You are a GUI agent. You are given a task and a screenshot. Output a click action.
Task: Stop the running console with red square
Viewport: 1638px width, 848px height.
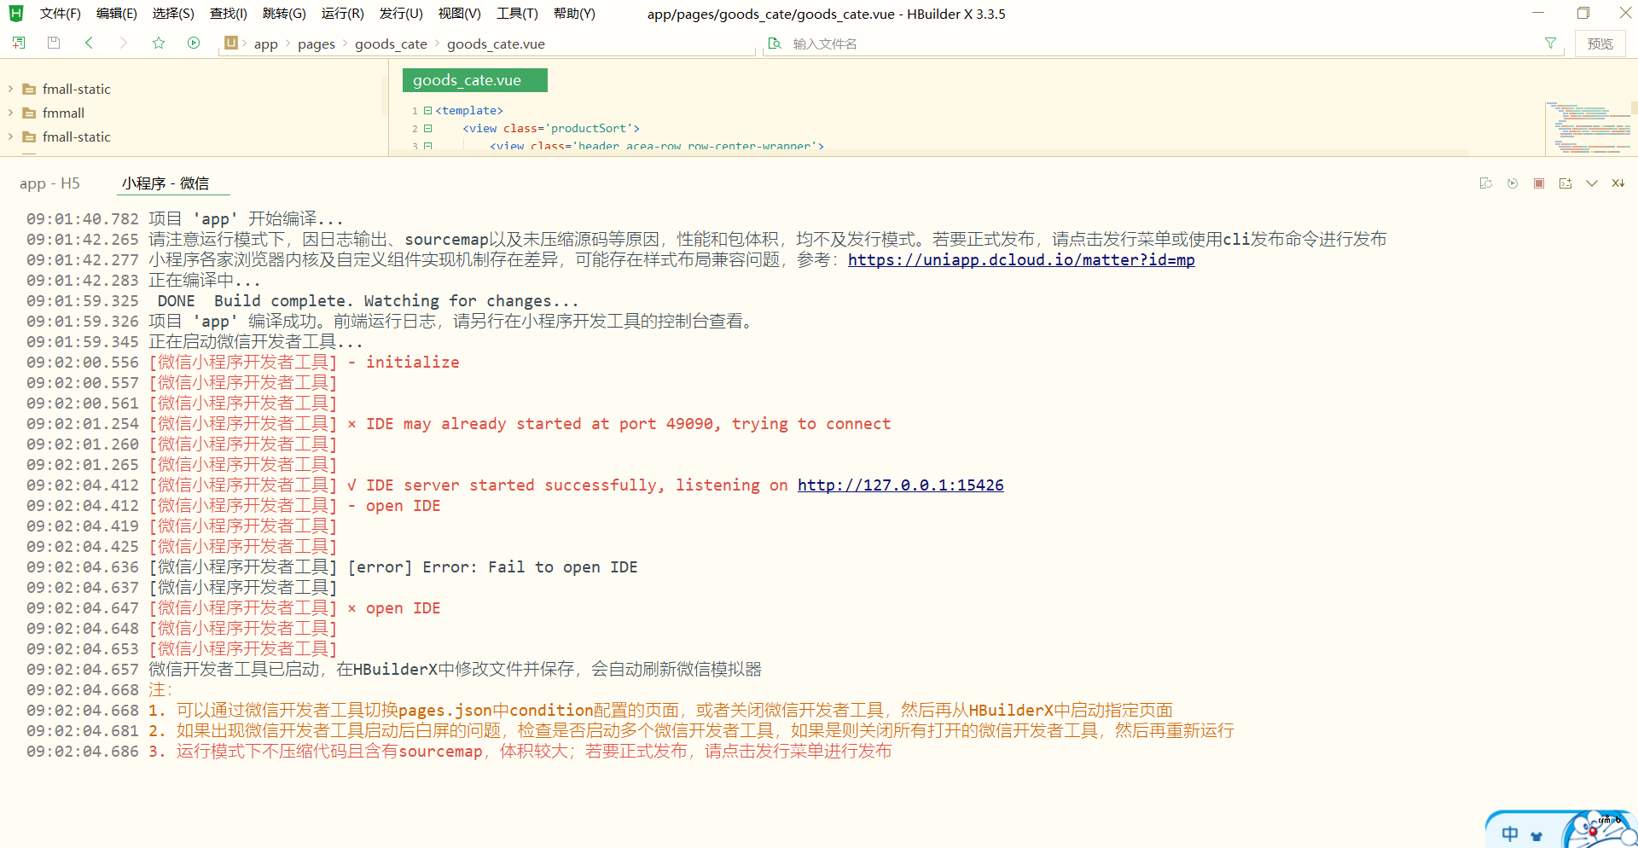pos(1539,183)
